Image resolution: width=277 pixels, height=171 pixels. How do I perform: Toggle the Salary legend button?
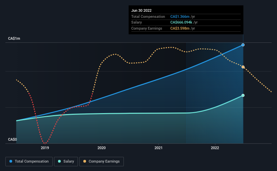tap(66, 162)
